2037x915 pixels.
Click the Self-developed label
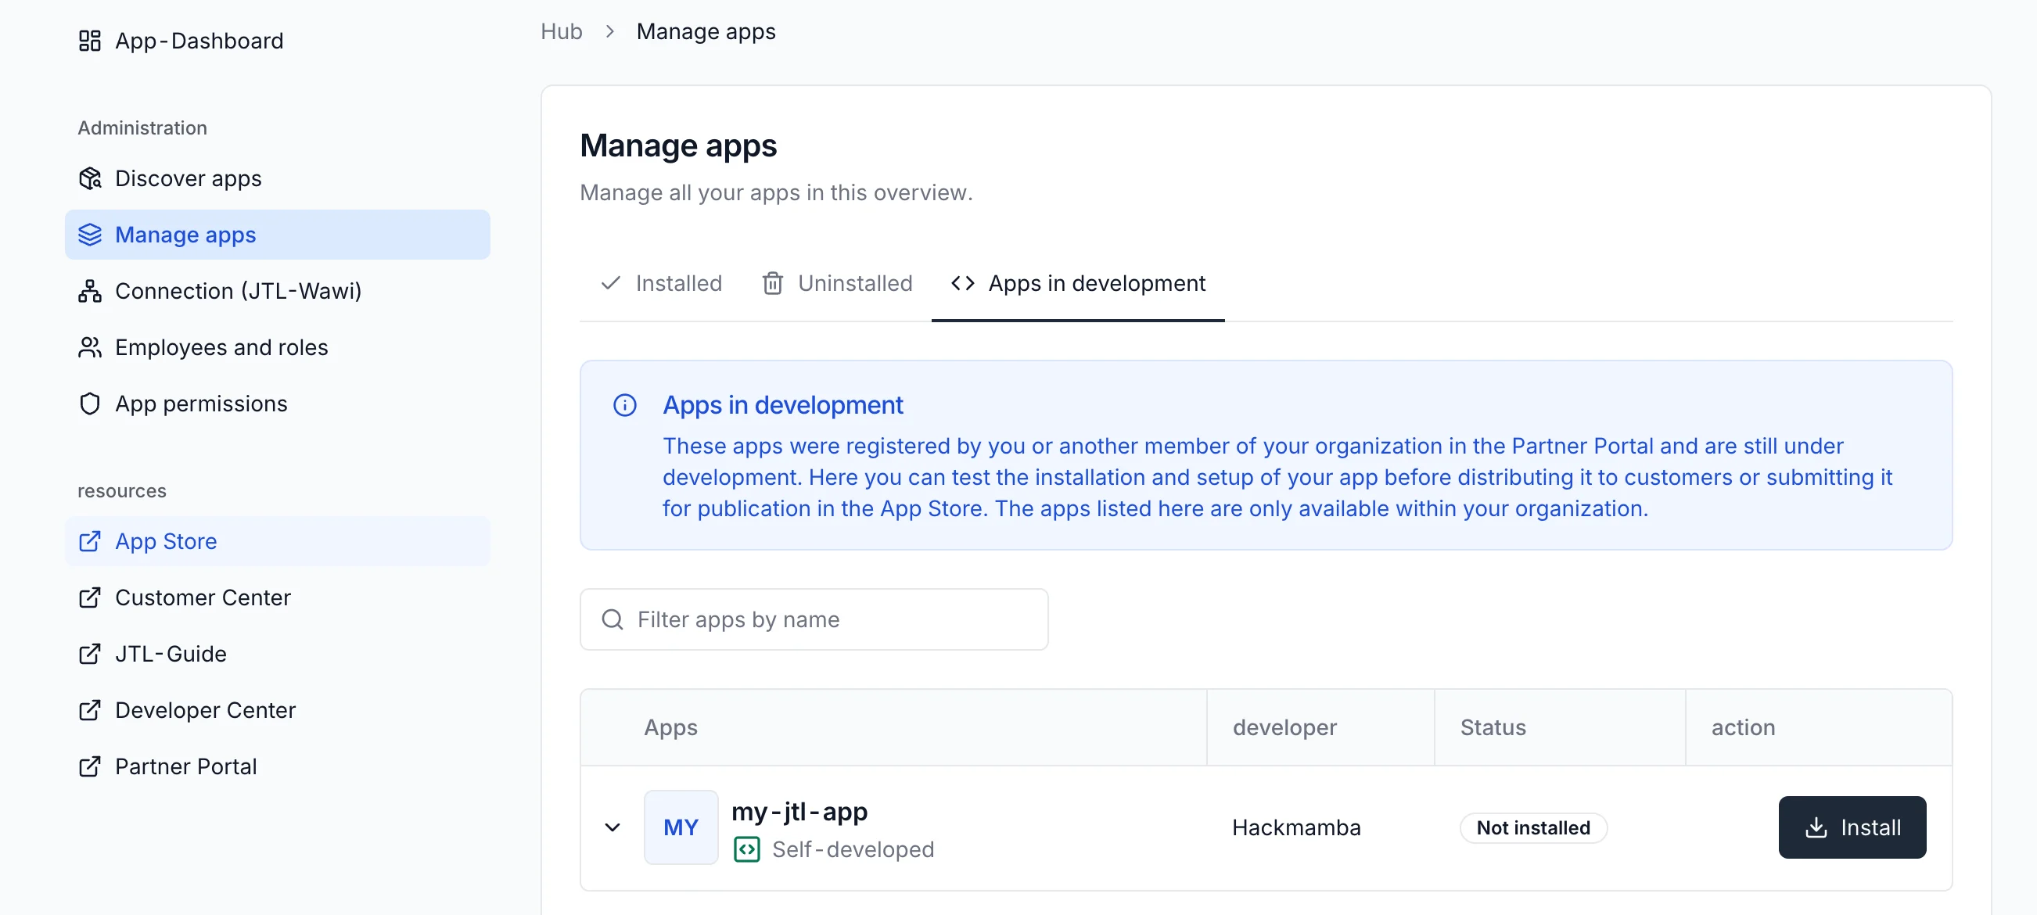click(x=853, y=849)
